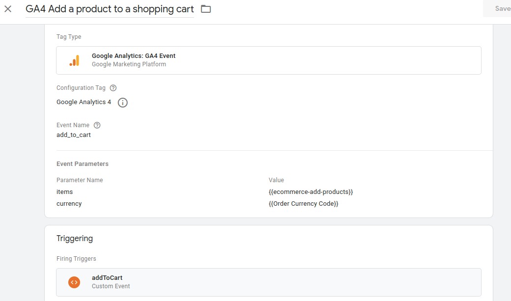Viewport: 511px width, 301px height.
Task: Open the GA4 Event tag type card
Action: click(268, 60)
